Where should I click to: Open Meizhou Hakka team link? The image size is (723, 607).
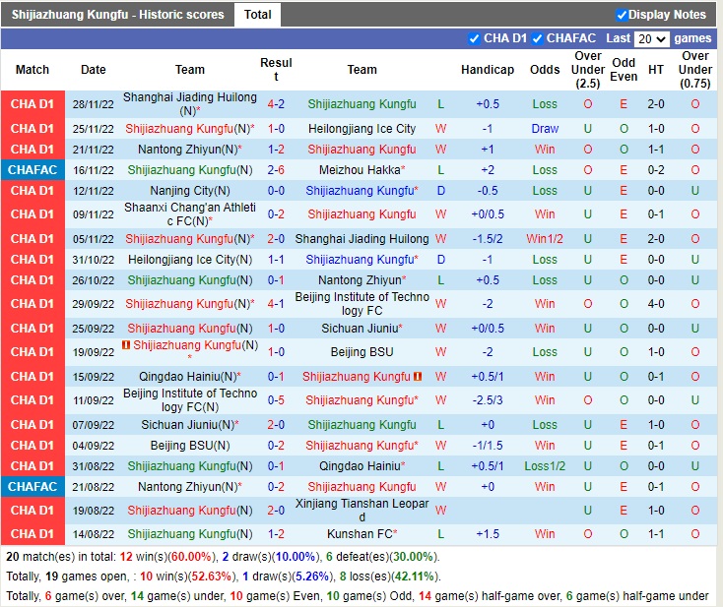coord(359,170)
